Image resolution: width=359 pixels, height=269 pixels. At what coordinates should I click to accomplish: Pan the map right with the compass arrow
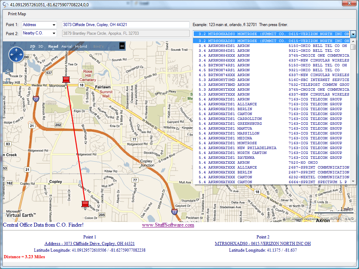pyautogui.click(x=21, y=55)
